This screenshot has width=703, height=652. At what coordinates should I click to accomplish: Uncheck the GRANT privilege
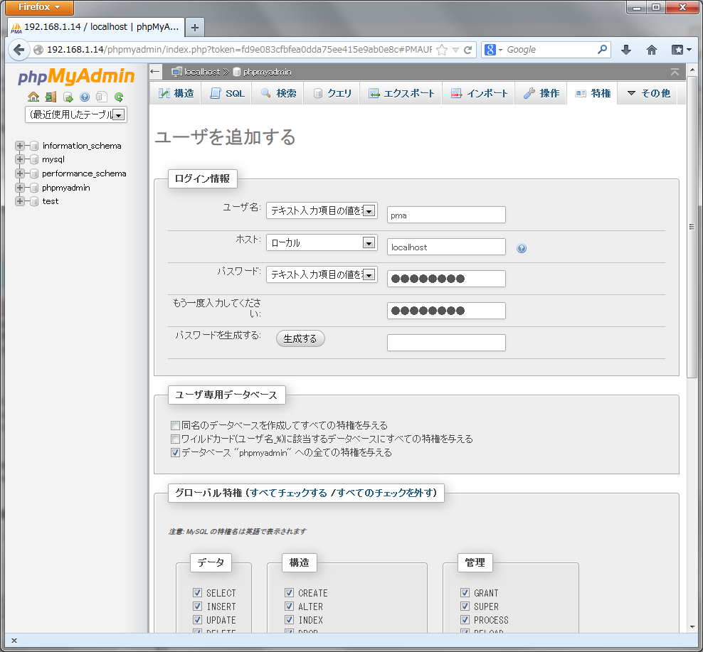coord(465,592)
